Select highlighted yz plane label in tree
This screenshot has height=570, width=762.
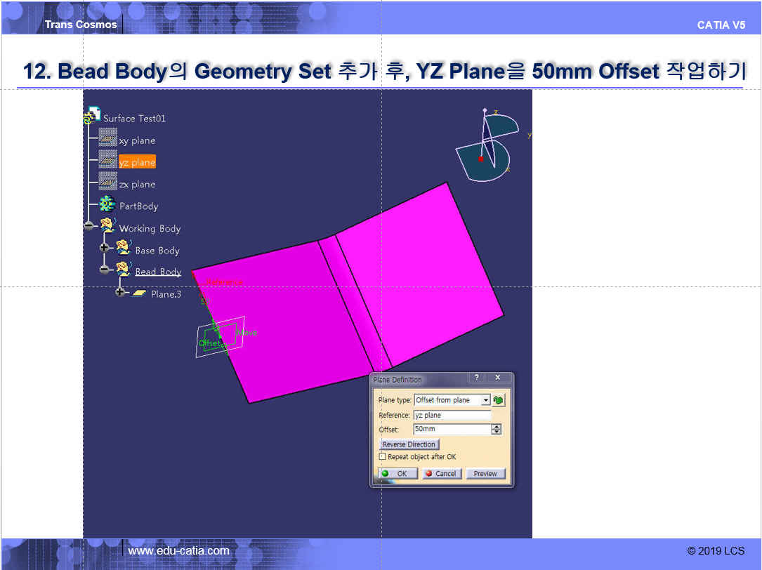click(x=137, y=162)
